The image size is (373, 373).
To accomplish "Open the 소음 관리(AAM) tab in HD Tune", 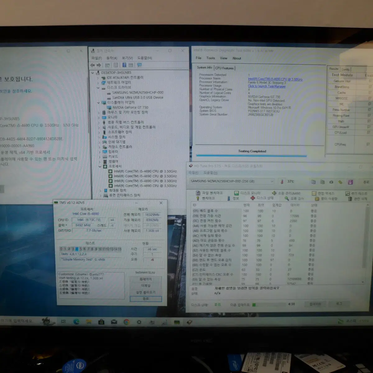I will (286, 193).
